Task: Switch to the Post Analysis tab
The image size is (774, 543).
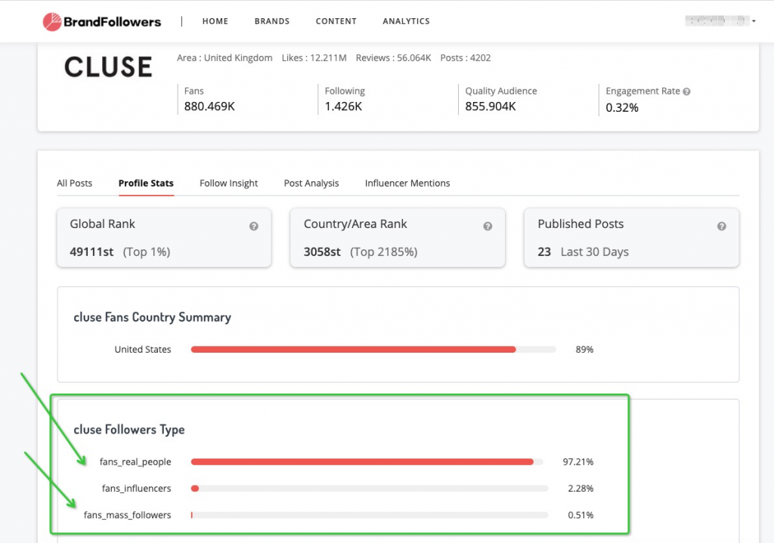Action: pyautogui.click(x=311, y=183)
